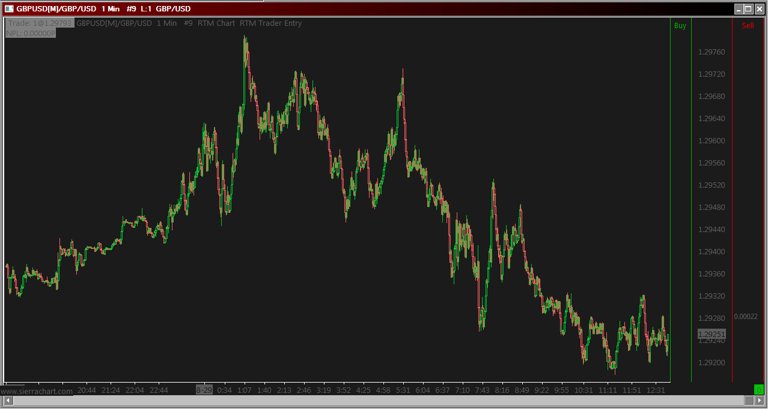Click the 1.29440 price scale label
This screenshot has height=409, width=768.
coord(712,230)
